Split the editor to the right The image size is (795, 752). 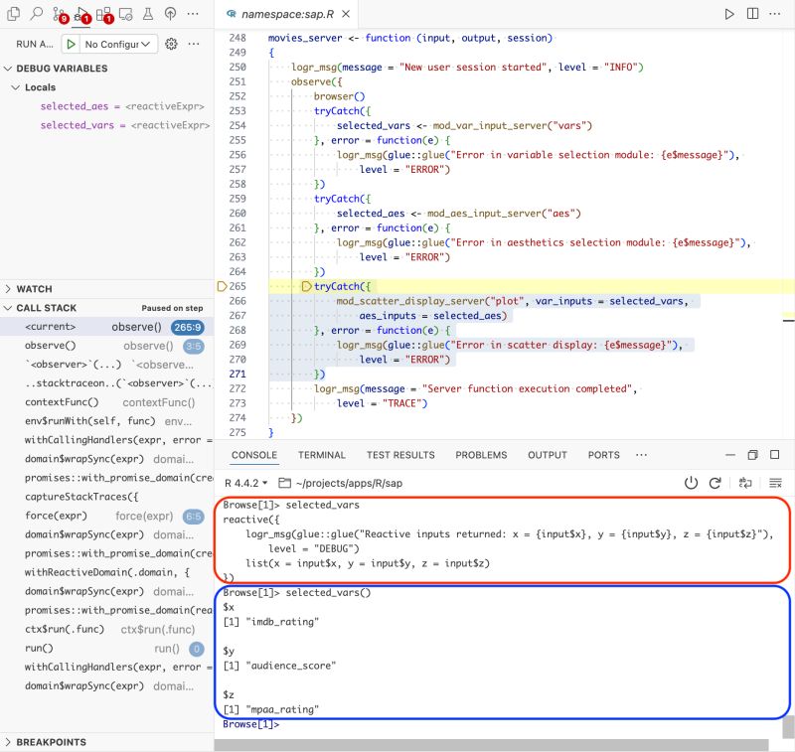tap(753, 14)
